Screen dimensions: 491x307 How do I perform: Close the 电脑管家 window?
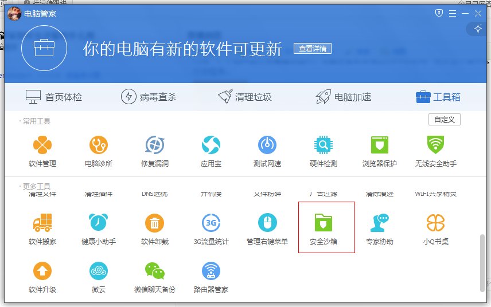click(478, 13)
